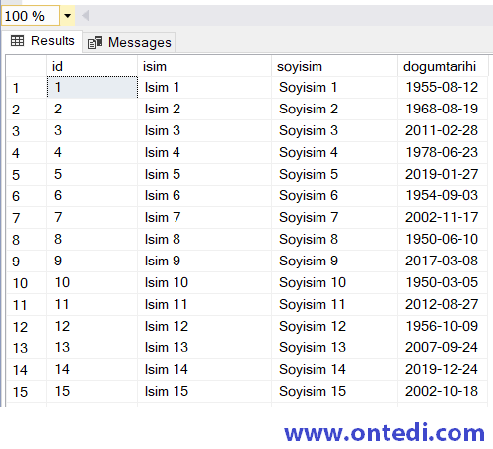Click date cell '2002-10-18'
This screenshot has height=449, width=493.
(443, 392)
